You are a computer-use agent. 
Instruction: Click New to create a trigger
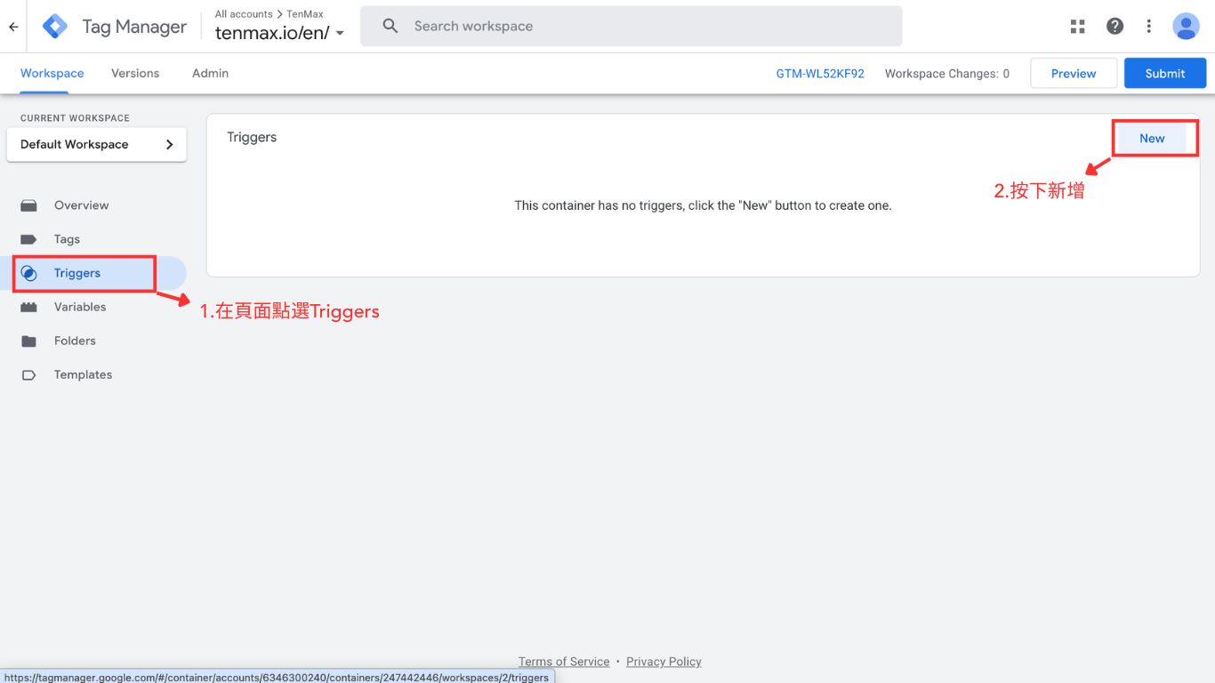tap(1152, 138)
